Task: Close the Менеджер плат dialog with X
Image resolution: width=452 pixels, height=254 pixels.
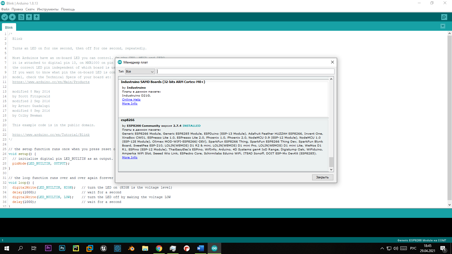Action: [x=333, y=62]
